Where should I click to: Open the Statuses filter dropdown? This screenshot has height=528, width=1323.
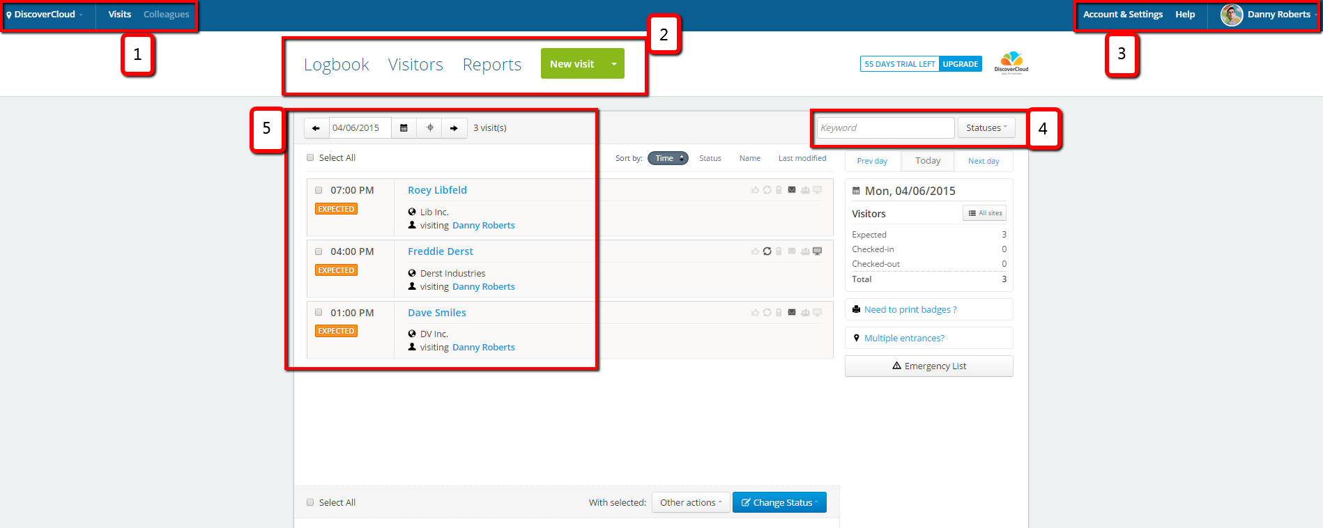point(986,128)
